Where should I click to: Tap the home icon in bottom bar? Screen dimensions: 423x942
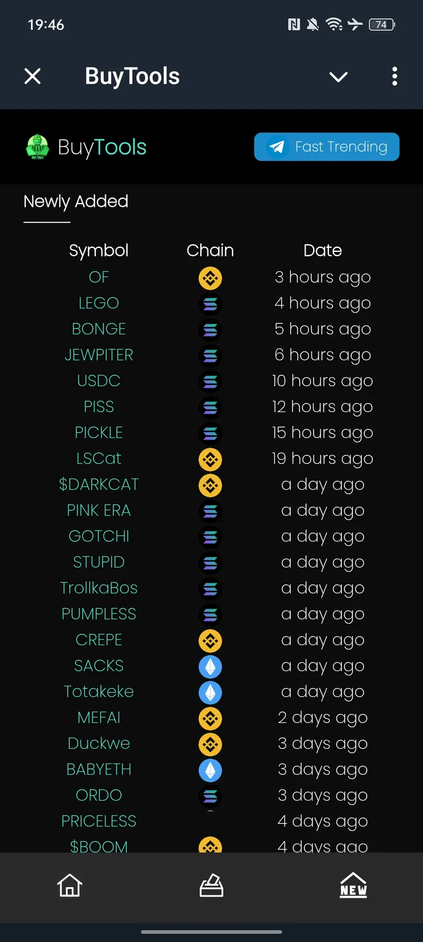click(69, 885)
